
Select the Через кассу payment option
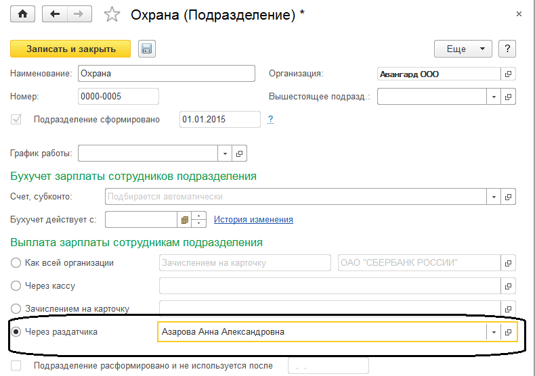(x=16, y=286)
